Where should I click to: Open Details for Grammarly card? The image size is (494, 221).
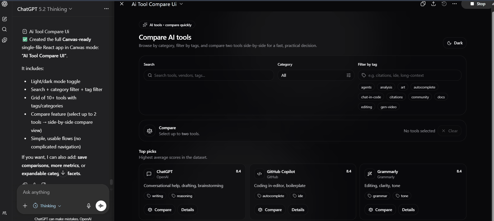[408, 210]
